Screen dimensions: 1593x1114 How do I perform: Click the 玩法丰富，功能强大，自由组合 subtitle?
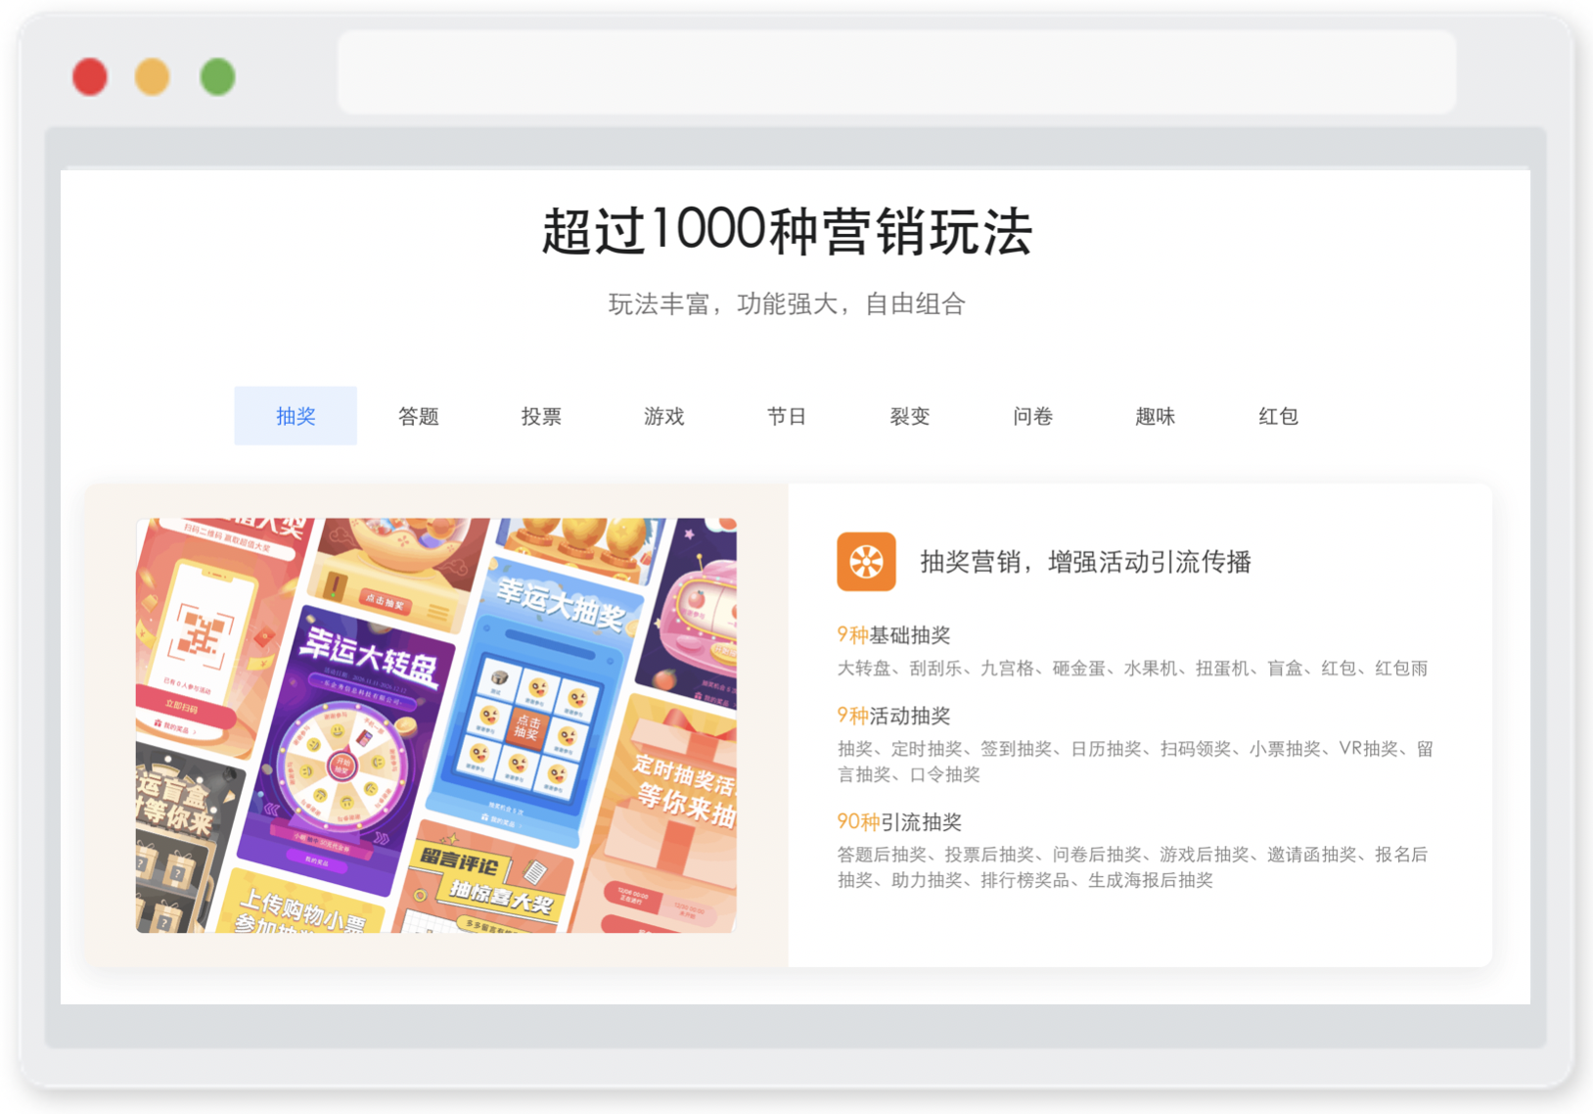point(787,304)
